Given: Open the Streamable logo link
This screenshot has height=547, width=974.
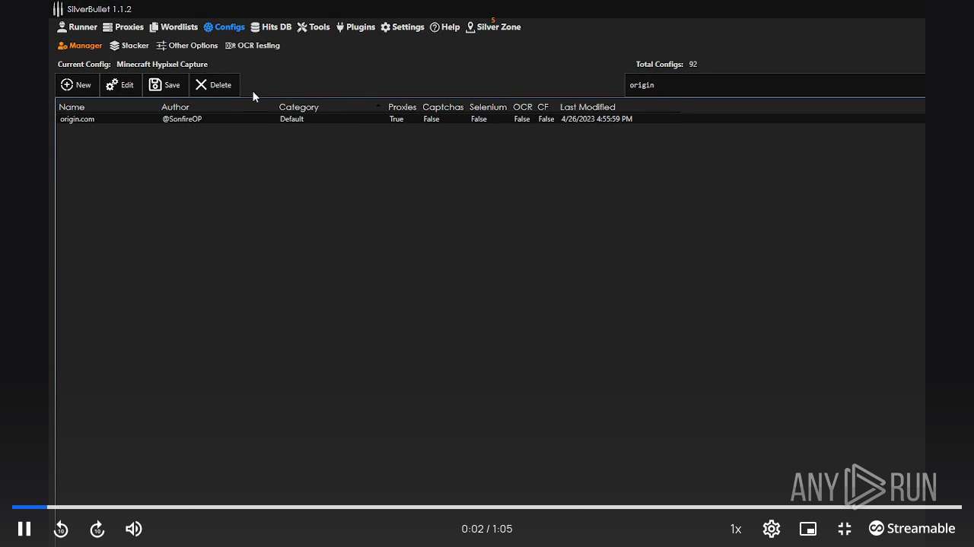Looking at the screenshot, I should (912, 529).
